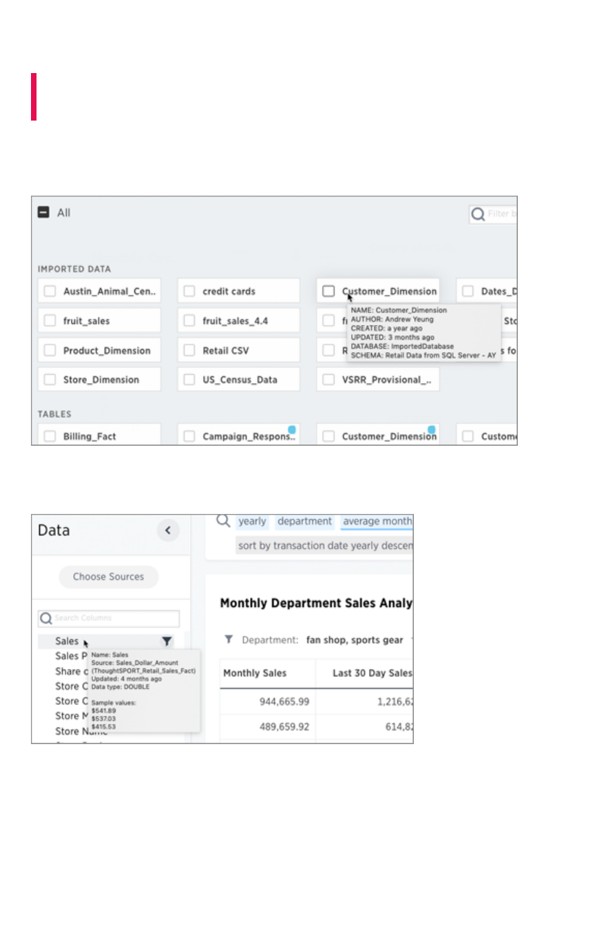The image size is (595, 926).
Task: Check the Billing_Fact table checkbox
Action: pyautogui.click(x=50, y=436)
